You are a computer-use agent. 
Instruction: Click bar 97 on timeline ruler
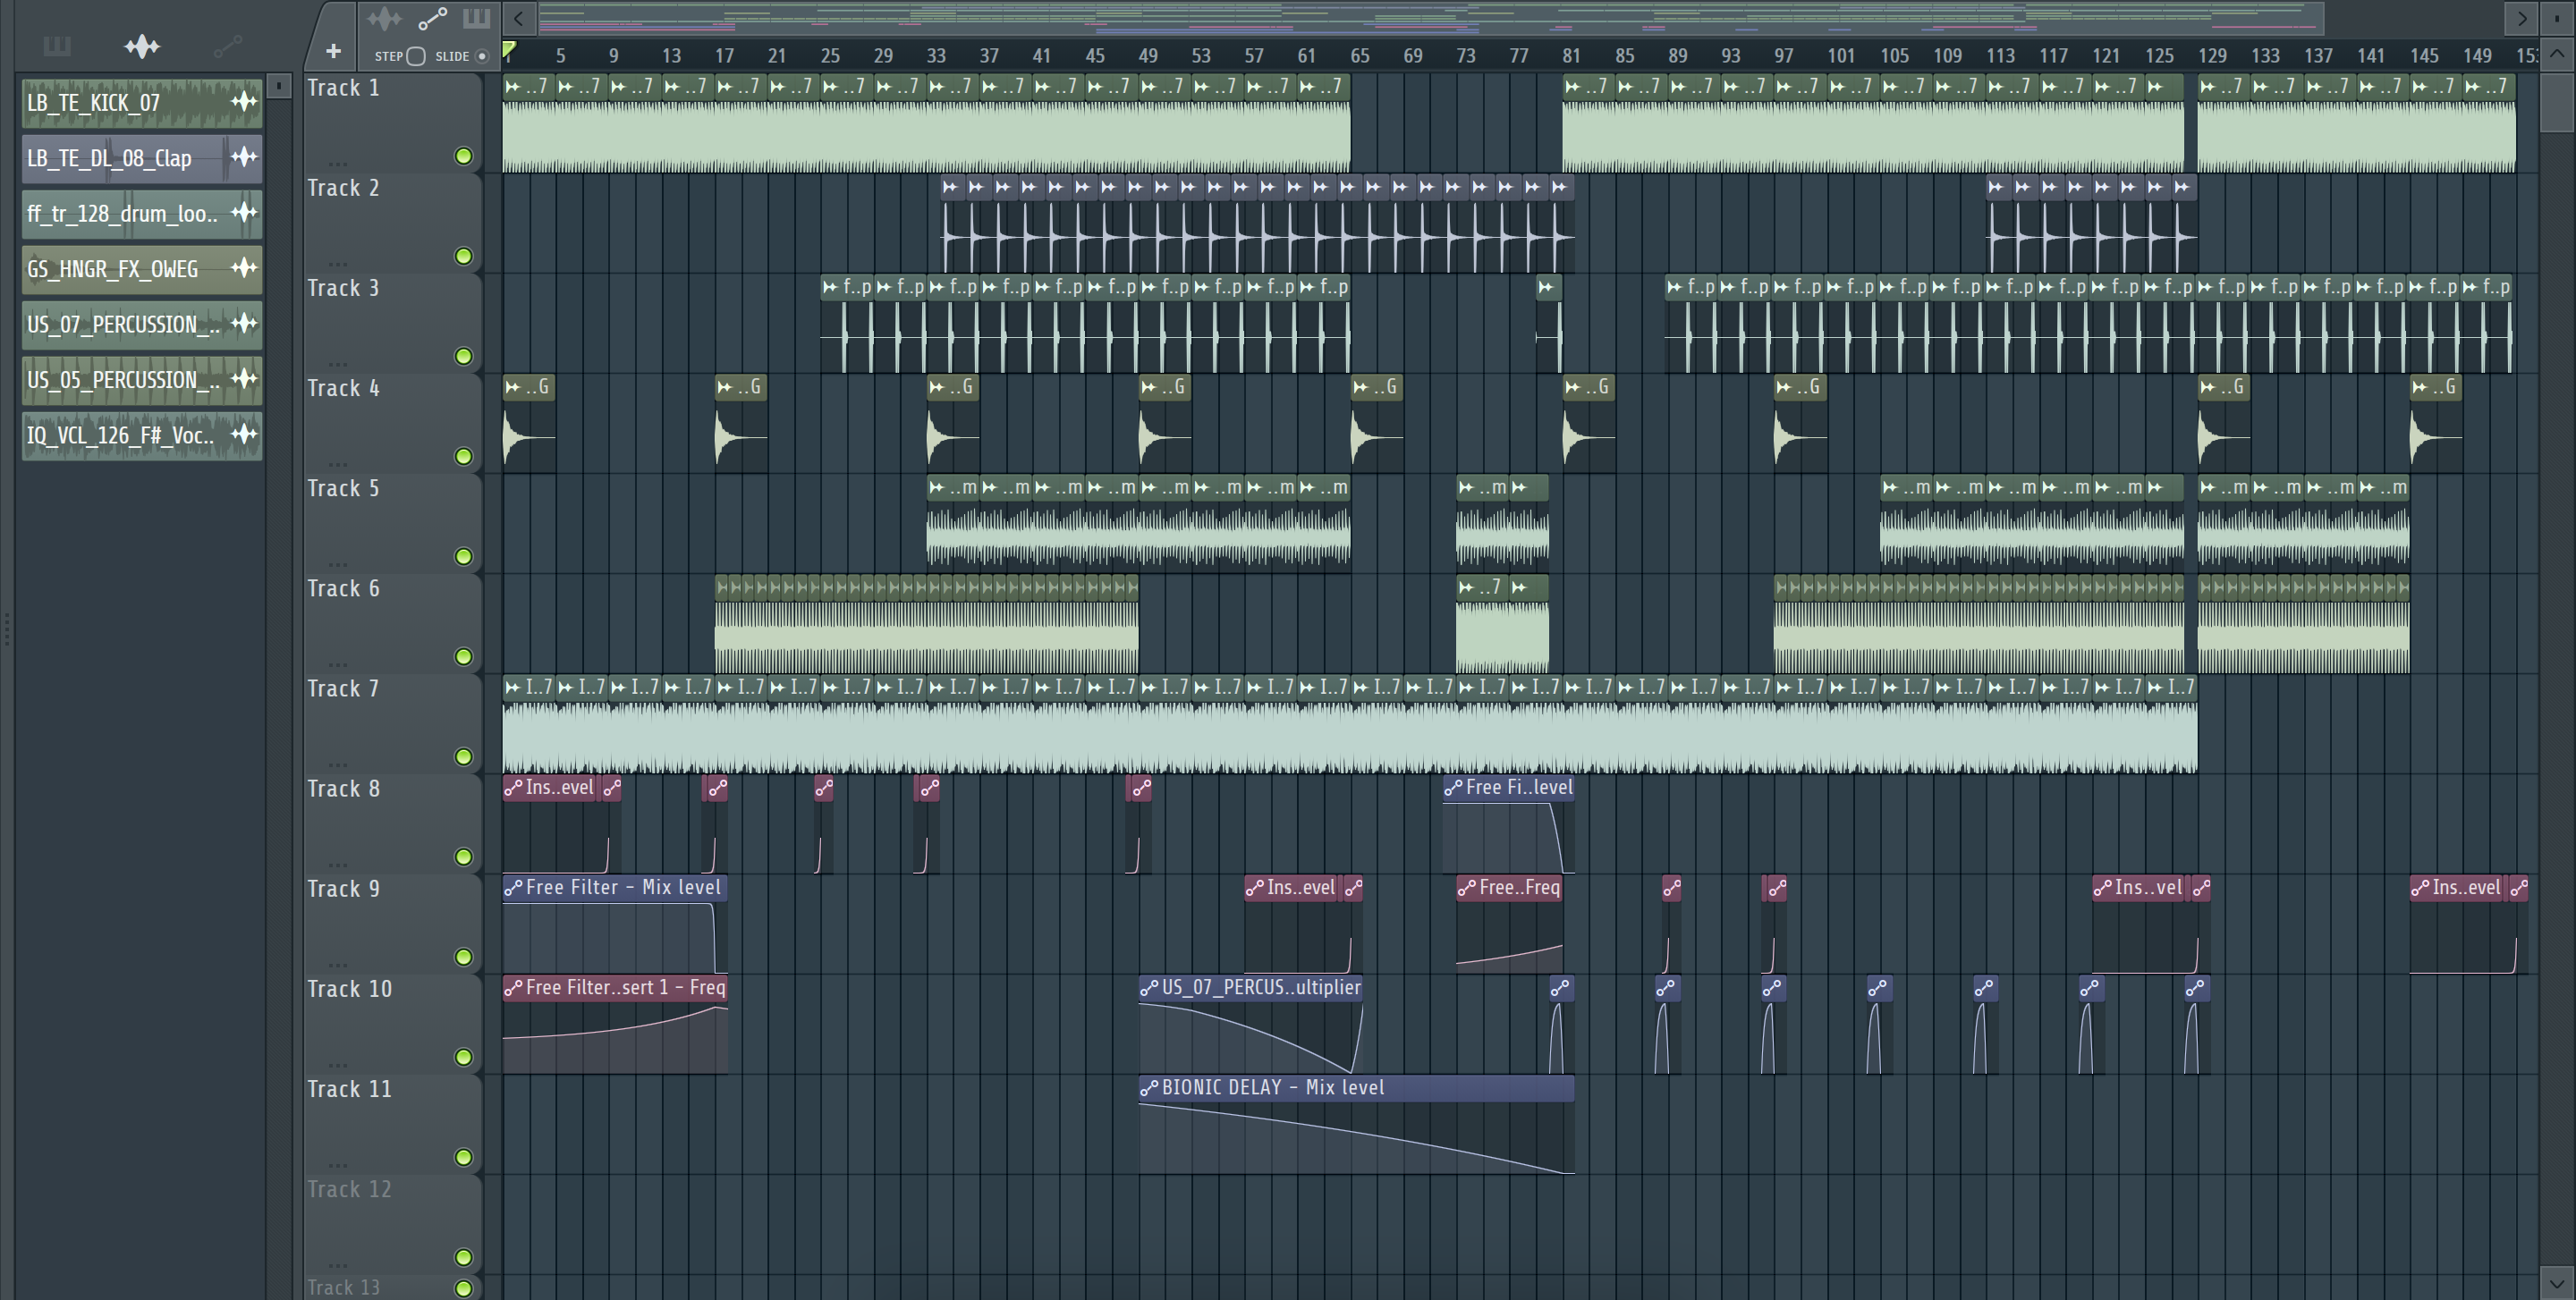tap(1784, 56)
